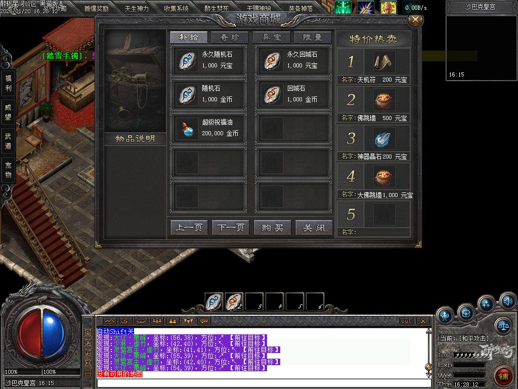Switch to the 奇珍 shop tab
The height and width of the screenshot is (389, 518).
click(x=230, y=37)
